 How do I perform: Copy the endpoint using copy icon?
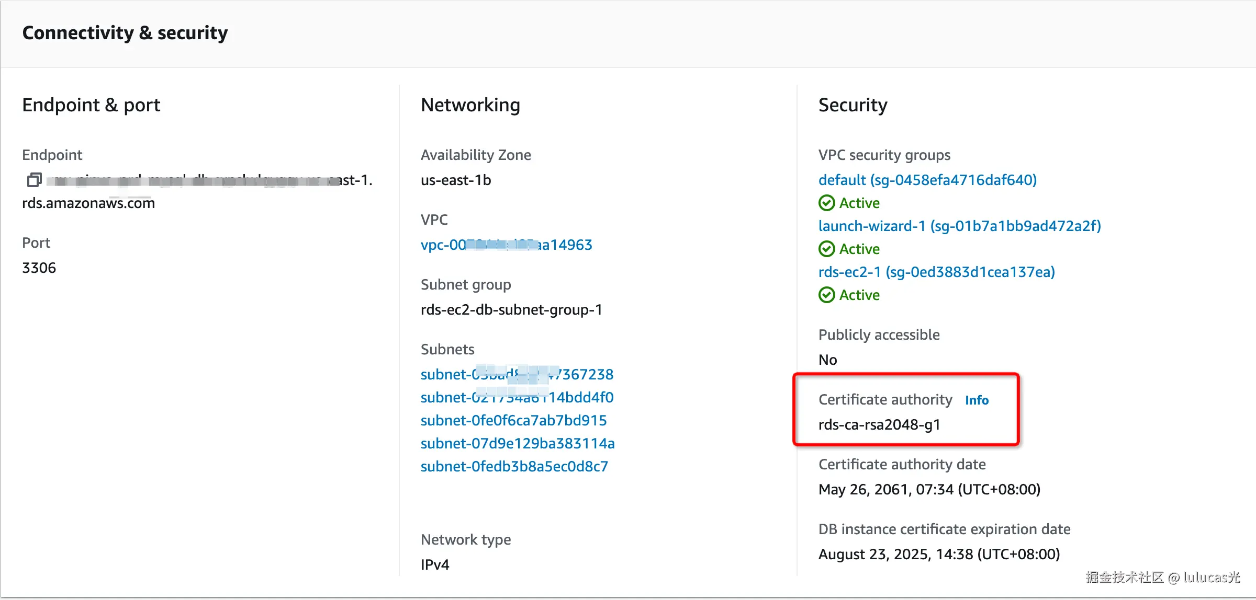[x=34, y=180]
